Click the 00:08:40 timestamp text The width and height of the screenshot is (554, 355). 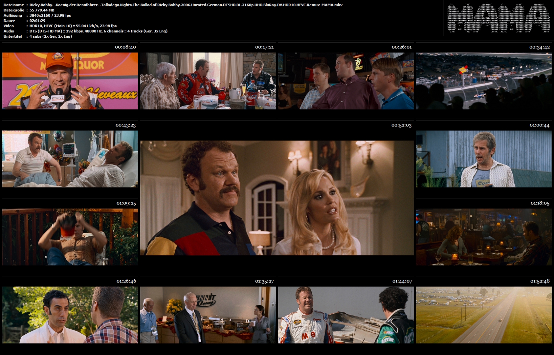click(125, 47)
